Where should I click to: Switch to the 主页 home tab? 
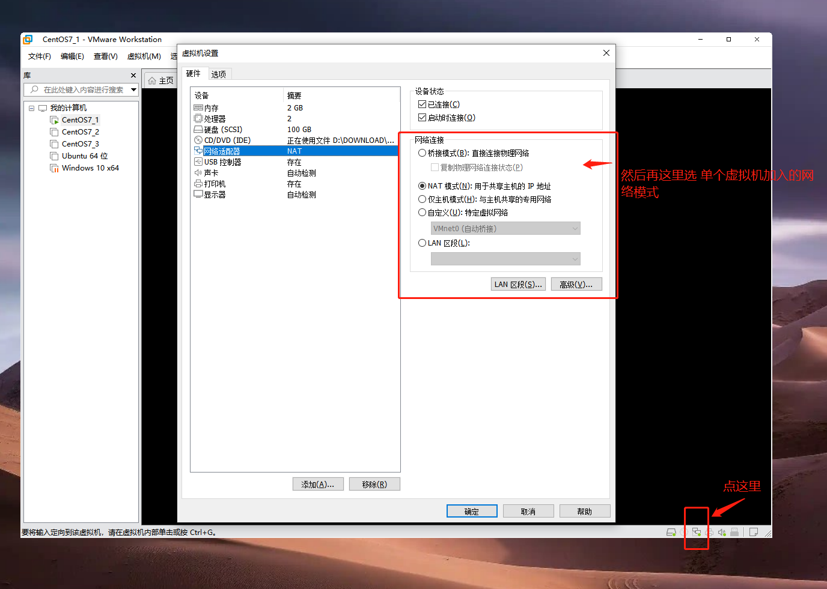tap(160, 80)
